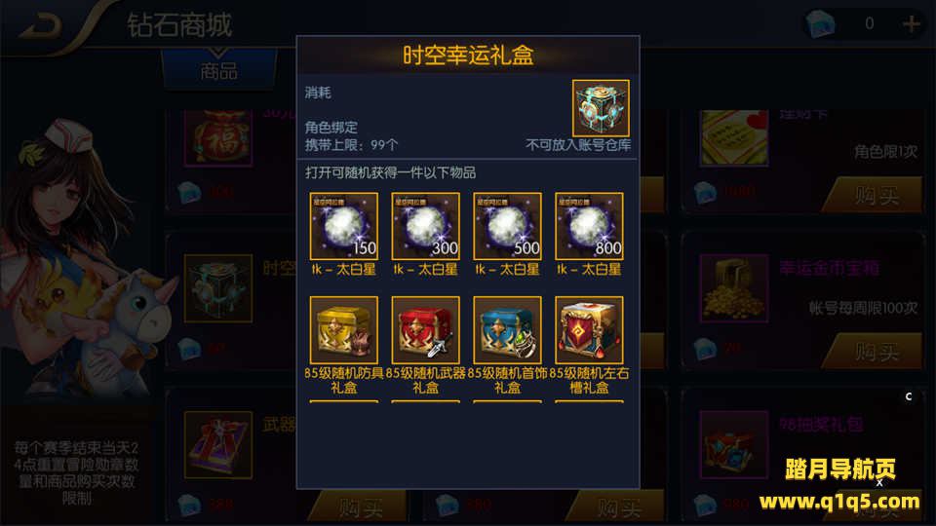Select the 800 太白星 reward icon
The height and width of the screenshot is (526, 936).
(x=589, y=225)
